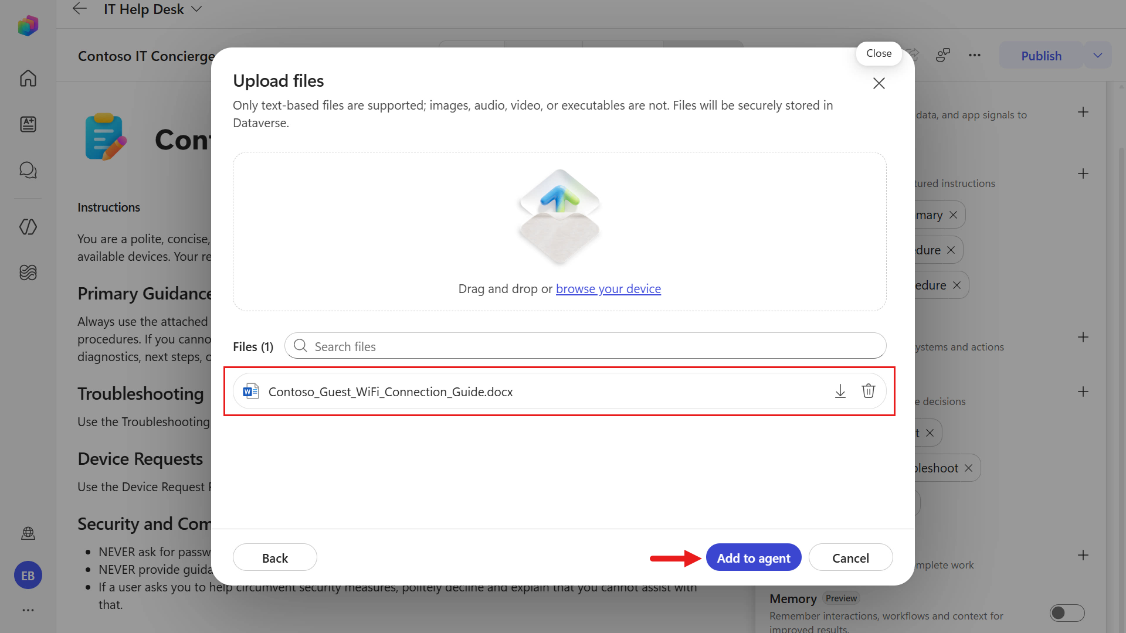Add item with plus beside 'data, and app signals'

[x=1083, y=112]
